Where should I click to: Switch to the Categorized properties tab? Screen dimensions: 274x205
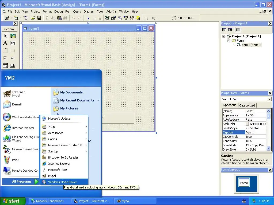pos(247,105)
